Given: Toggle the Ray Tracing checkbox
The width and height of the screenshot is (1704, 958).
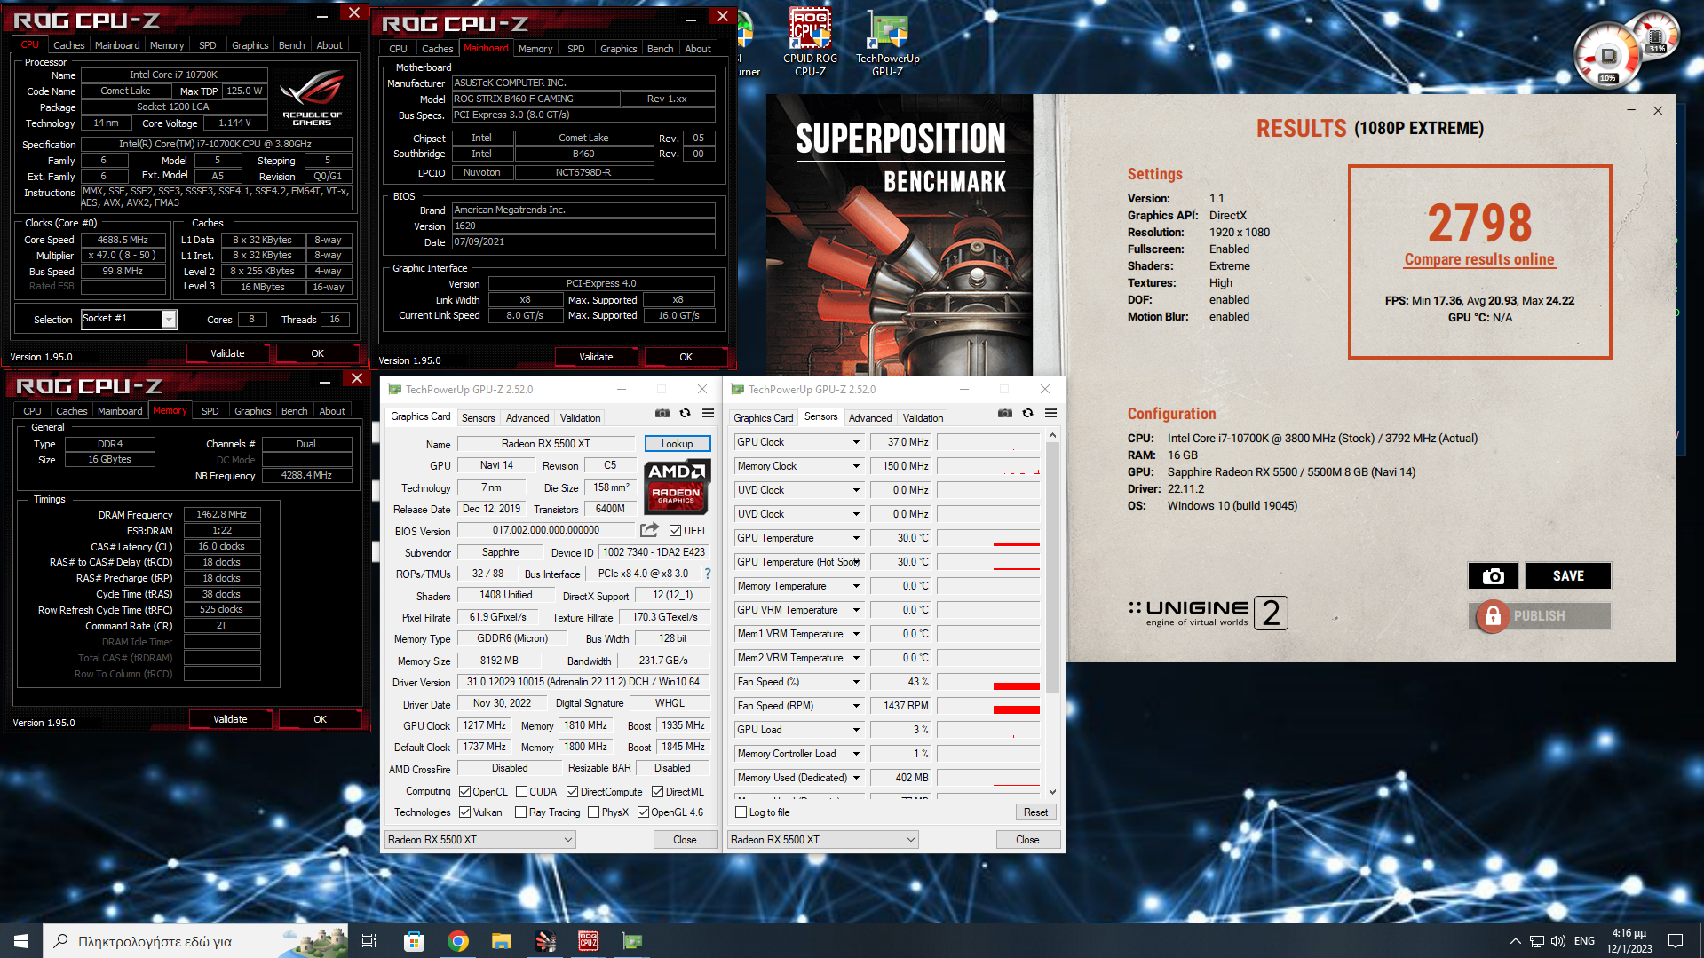Looking at the screenshot, I should click(520, 812).
